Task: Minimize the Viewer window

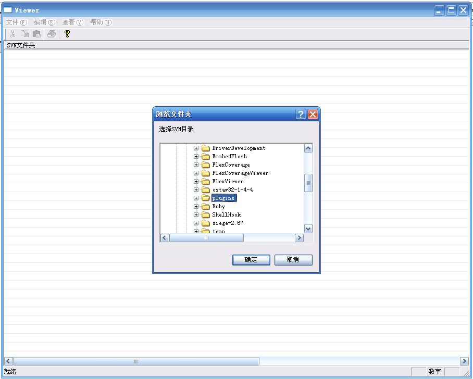Action: pyautogui.click(x=439, y=10)
